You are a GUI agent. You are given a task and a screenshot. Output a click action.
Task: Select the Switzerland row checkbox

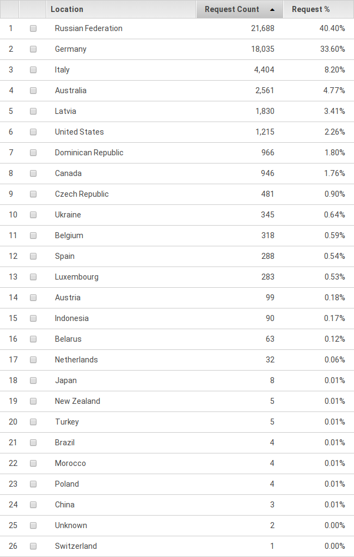[33, 546]
